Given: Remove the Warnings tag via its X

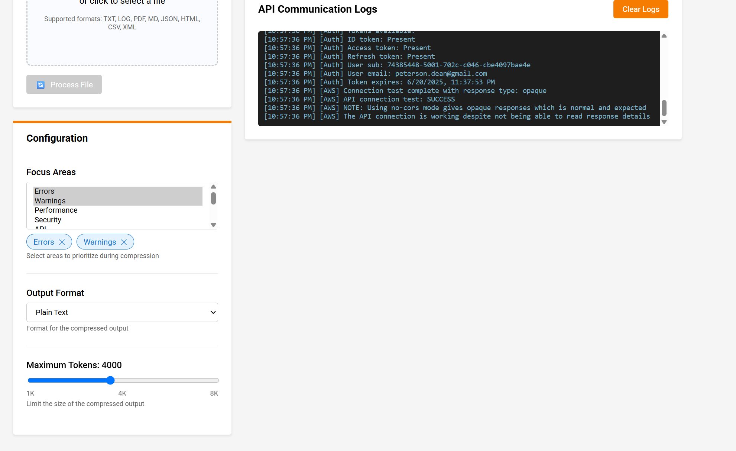Looking at the screenshot, I should tap(124, 242).
